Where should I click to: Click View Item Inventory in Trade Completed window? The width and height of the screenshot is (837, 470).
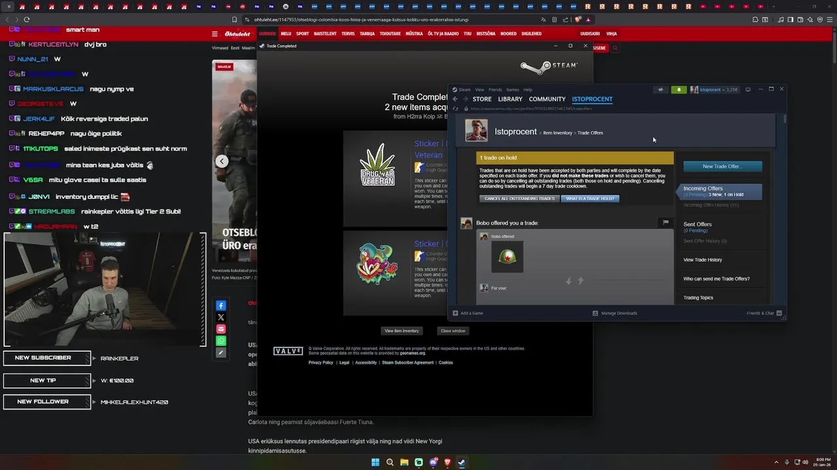point(401,331)
